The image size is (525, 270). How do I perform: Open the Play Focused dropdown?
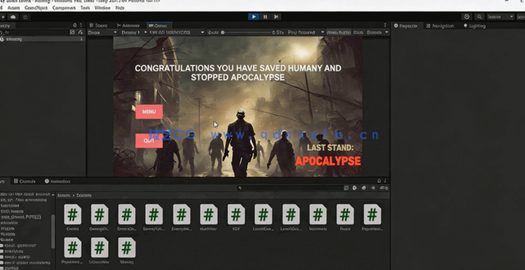click(x=306, y=32)
